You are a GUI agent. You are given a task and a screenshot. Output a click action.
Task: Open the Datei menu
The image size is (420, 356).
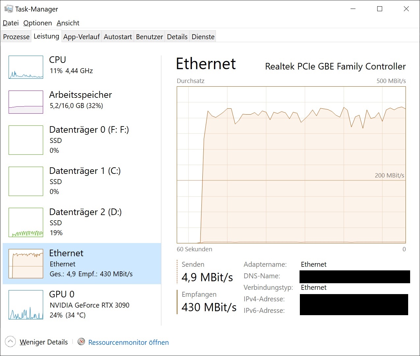[x=11, y=23]
